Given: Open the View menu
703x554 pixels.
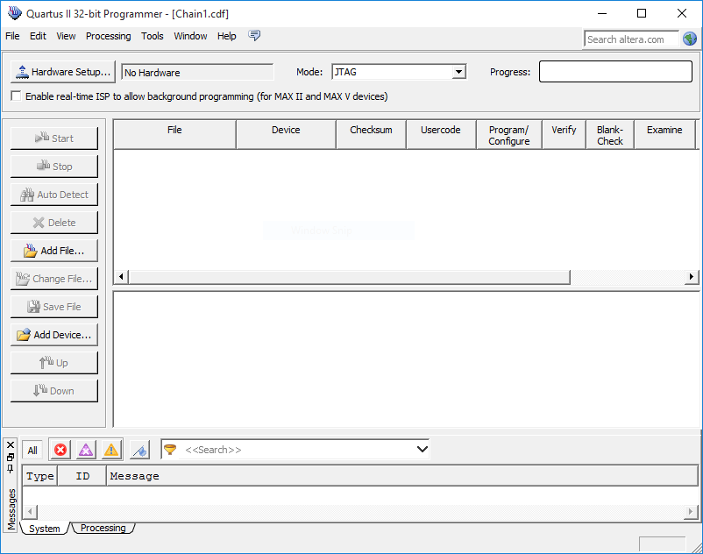Looking at the screenshot, I should coord(66,36).
